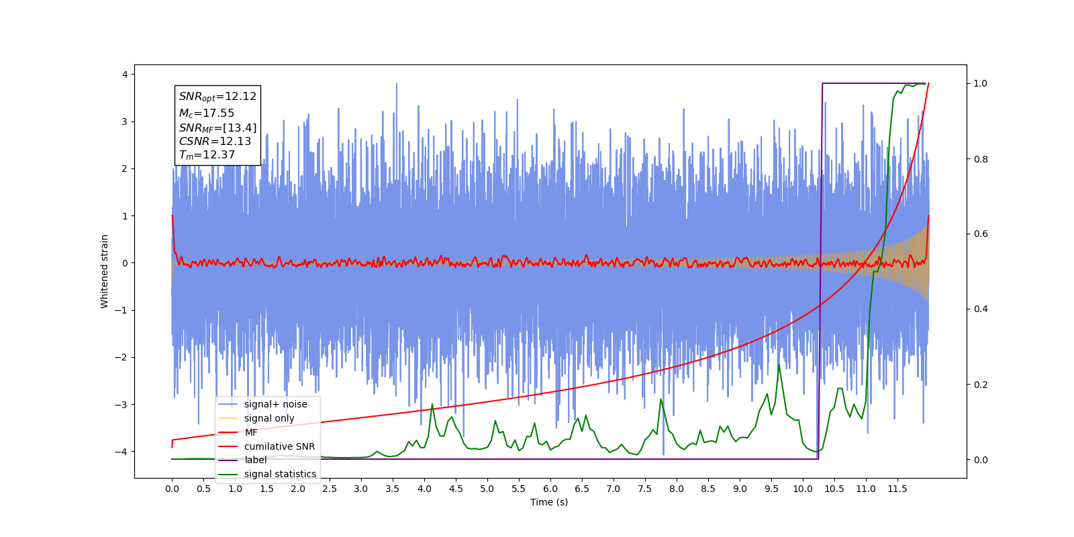Click the right y-axis tick label 0.8

[x=981, y=159]
